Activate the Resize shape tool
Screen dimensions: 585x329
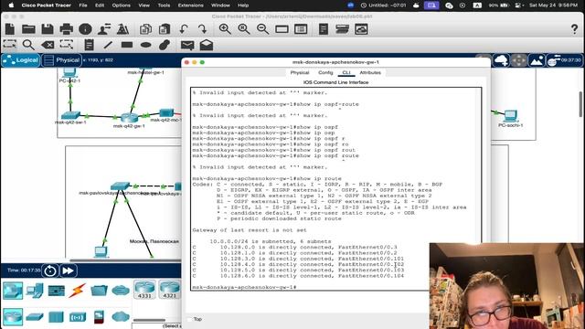click(67, 45)
